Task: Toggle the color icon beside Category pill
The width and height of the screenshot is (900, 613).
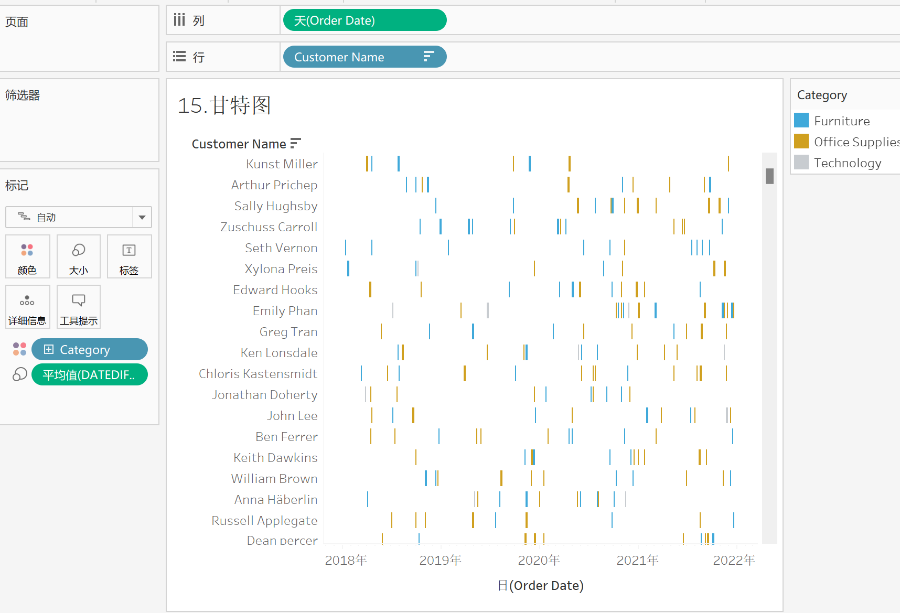Action: click(19, 349)
